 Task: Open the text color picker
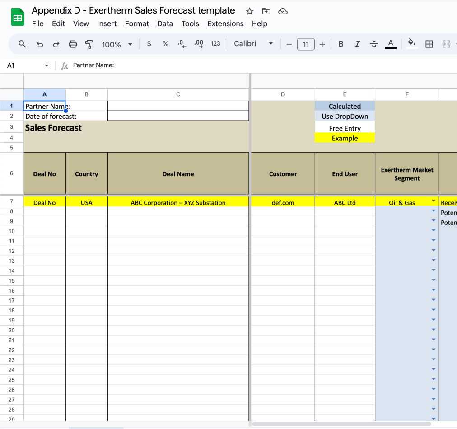(391, 44)
